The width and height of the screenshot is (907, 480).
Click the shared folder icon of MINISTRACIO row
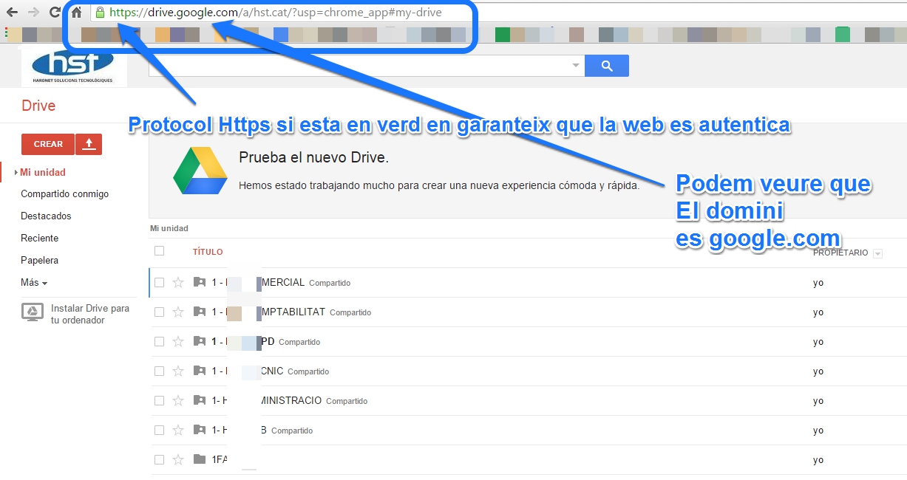coord(199,400)
